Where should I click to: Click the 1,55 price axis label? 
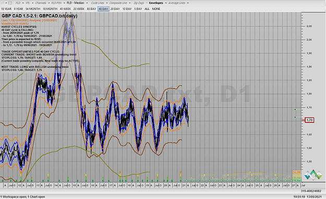tap(309, 161)
